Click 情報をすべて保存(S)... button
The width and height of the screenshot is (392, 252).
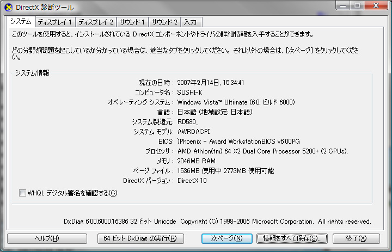point(292,238)
